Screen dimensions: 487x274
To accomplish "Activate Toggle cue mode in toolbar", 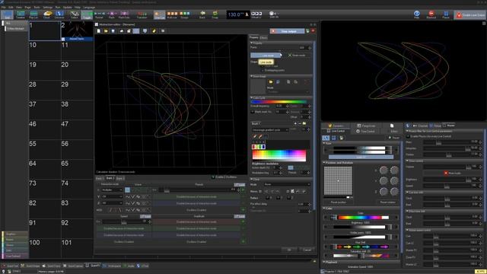I will coord(87,14).
